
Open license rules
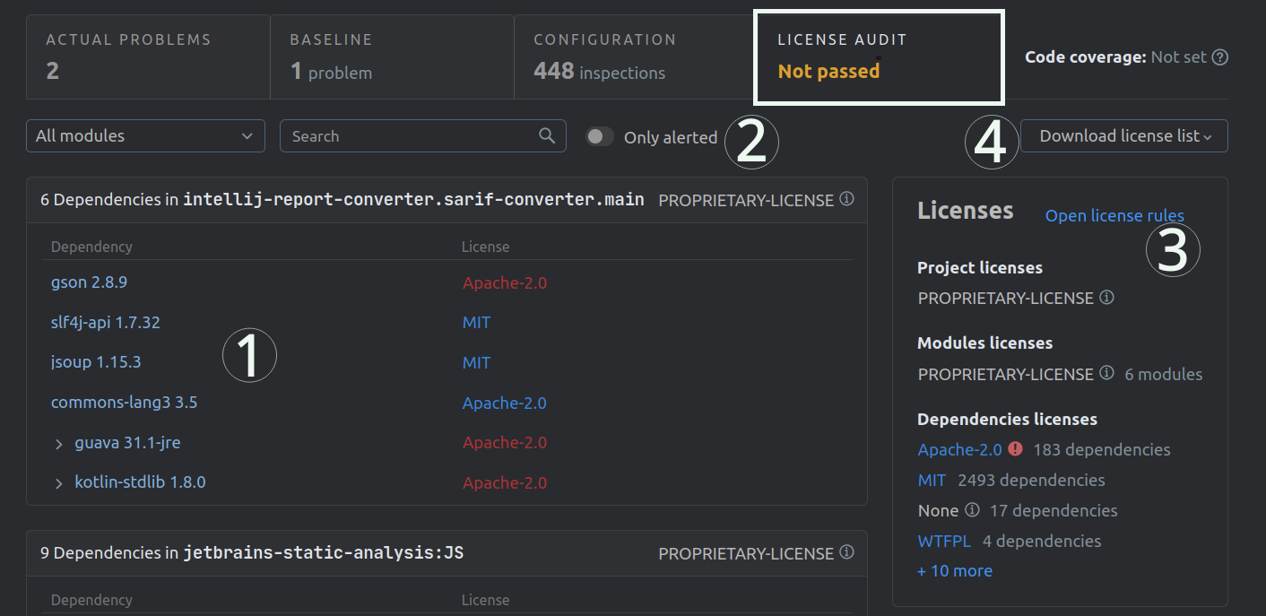coord(1114,215)
